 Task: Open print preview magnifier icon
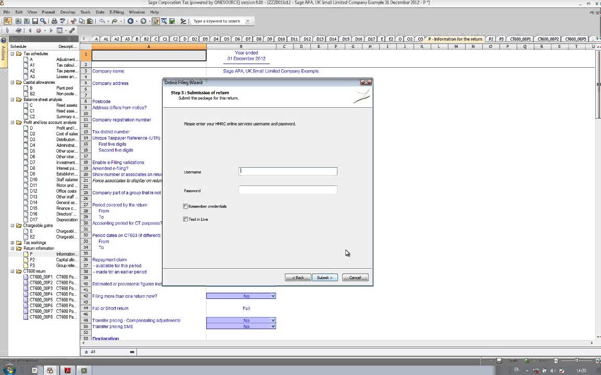(43, 21)
